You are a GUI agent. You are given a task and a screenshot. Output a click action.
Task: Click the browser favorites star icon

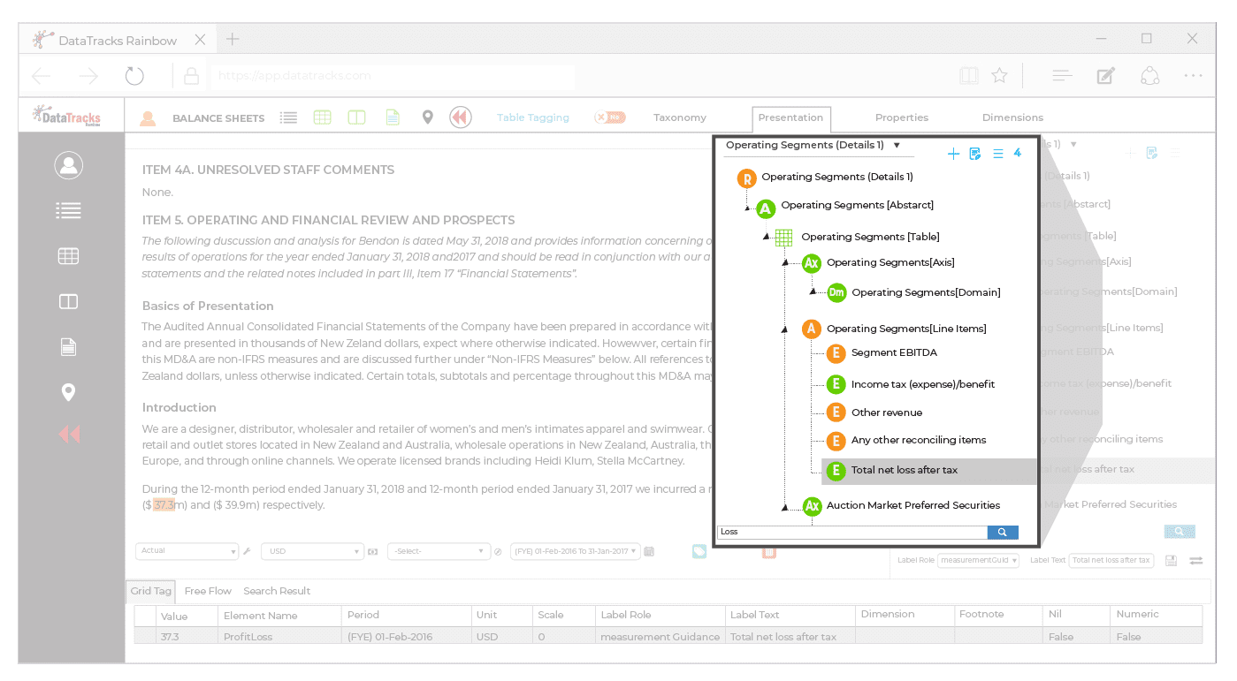[x=1000, y=76]
